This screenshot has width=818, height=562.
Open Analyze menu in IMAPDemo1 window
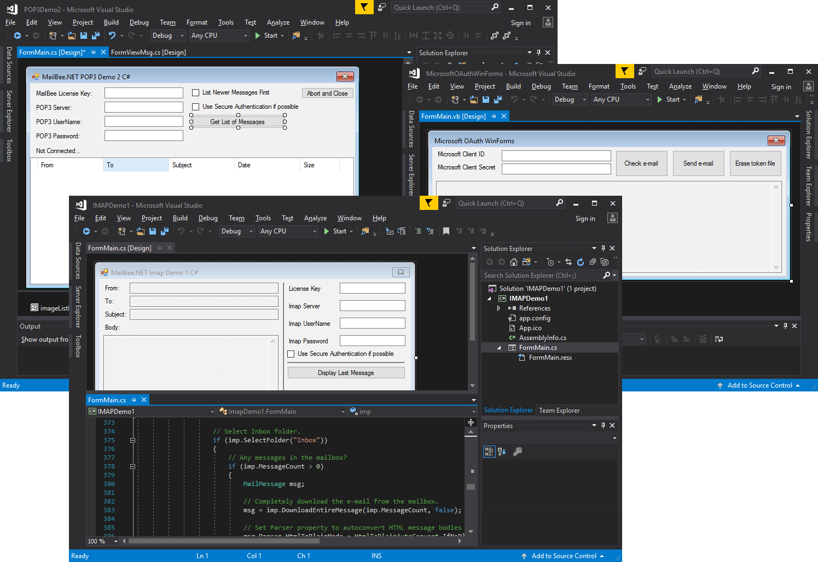tap(315, 218)
